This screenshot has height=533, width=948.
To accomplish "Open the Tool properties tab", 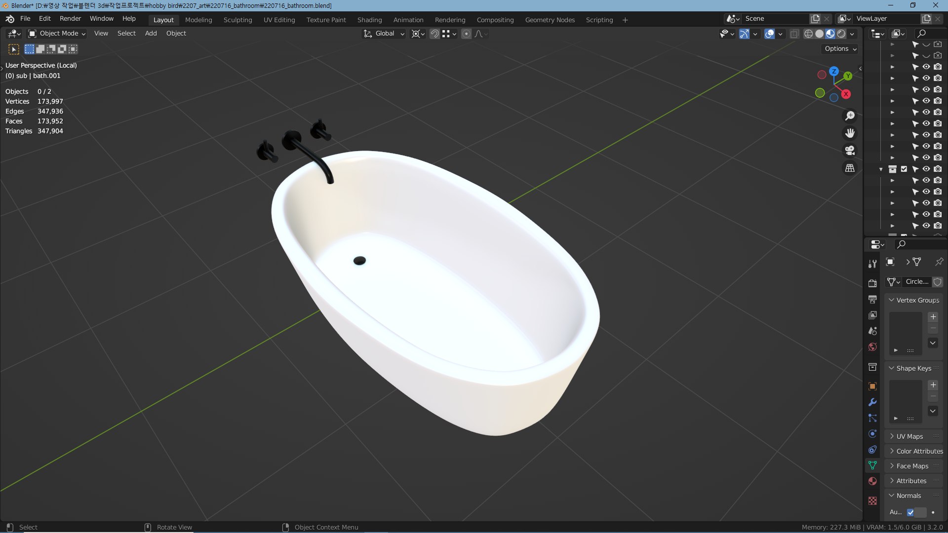I will pos(872,264).
